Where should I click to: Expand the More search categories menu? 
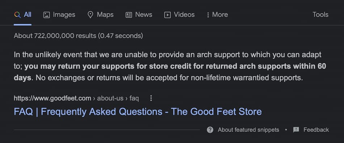217,15
